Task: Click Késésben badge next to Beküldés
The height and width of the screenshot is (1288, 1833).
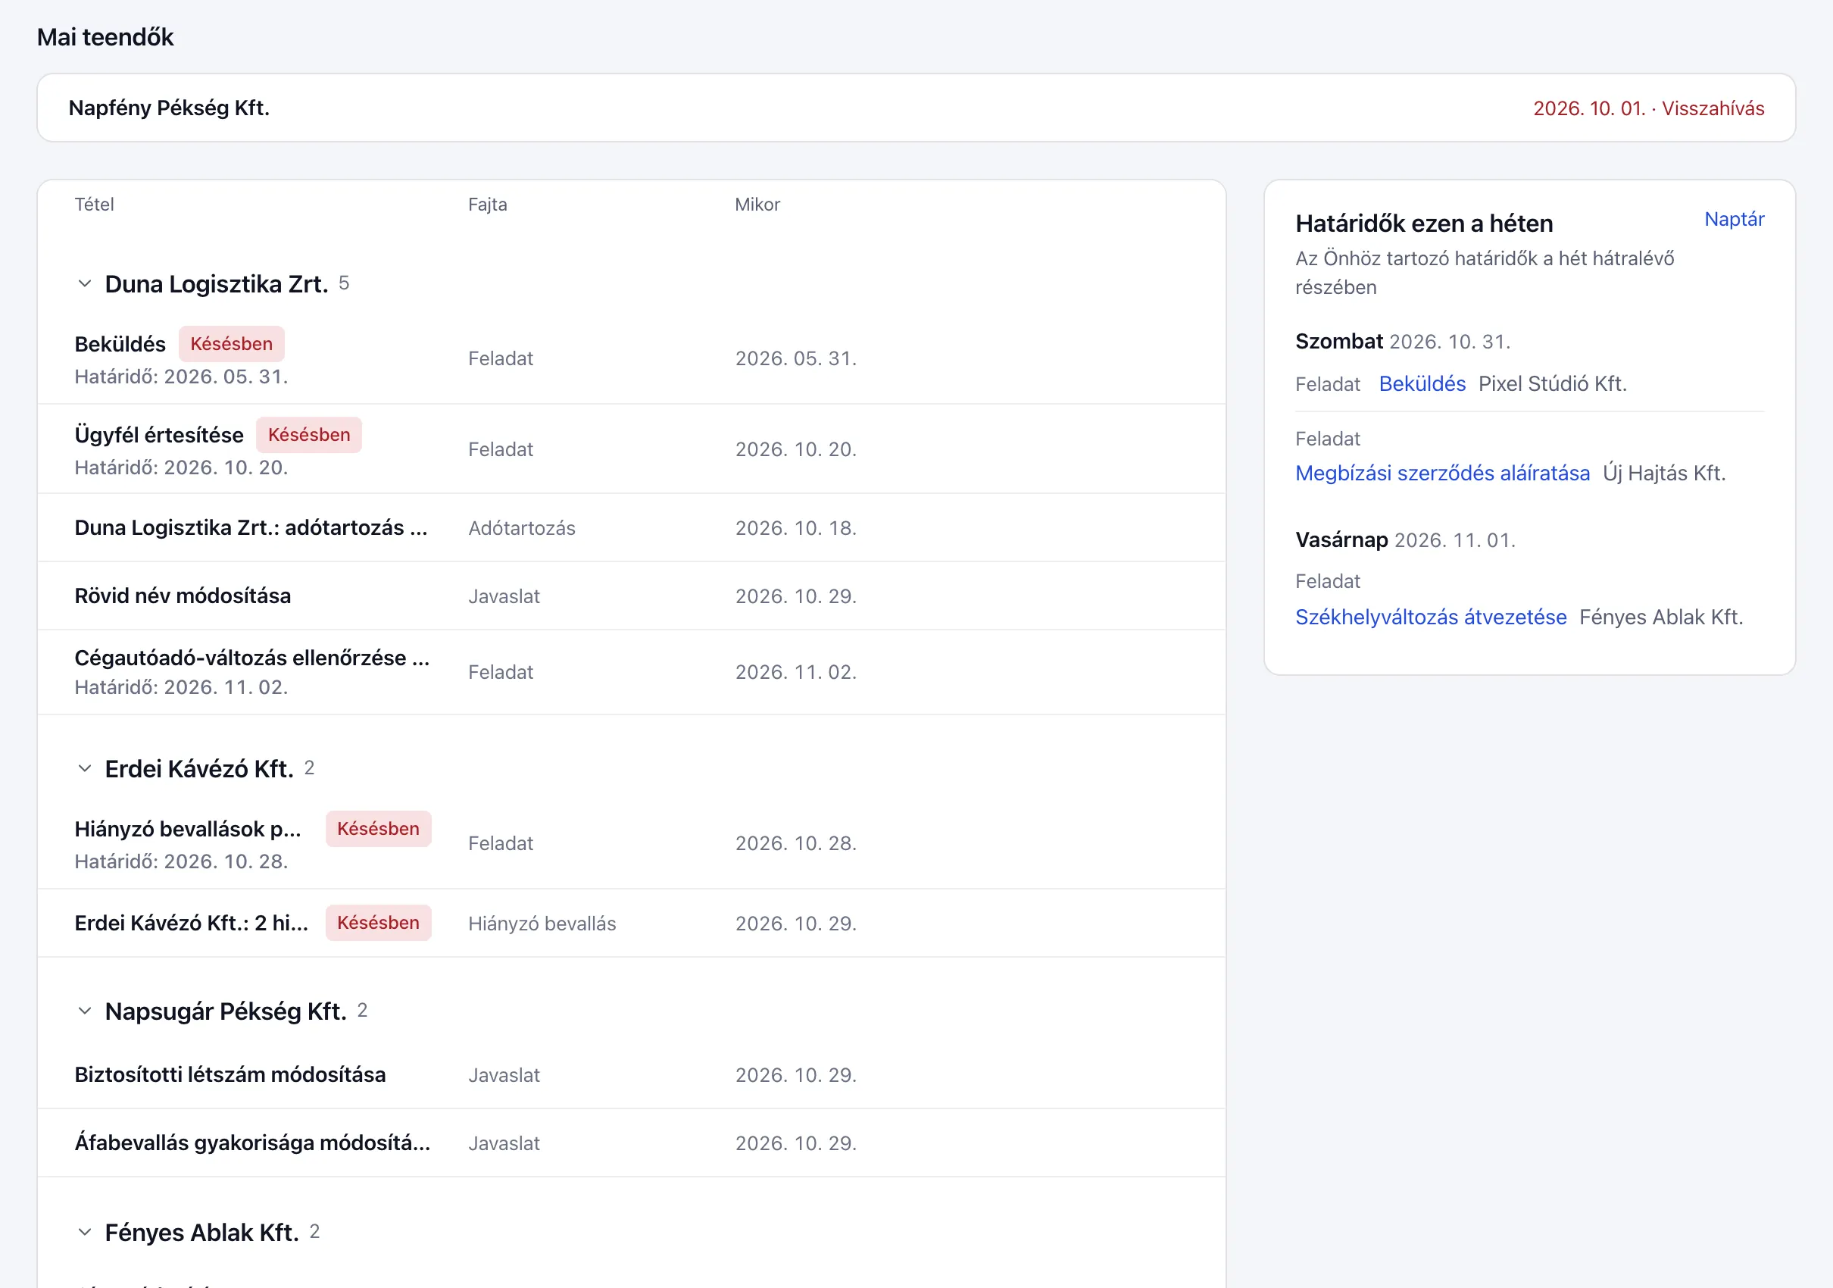Action: 232,344
